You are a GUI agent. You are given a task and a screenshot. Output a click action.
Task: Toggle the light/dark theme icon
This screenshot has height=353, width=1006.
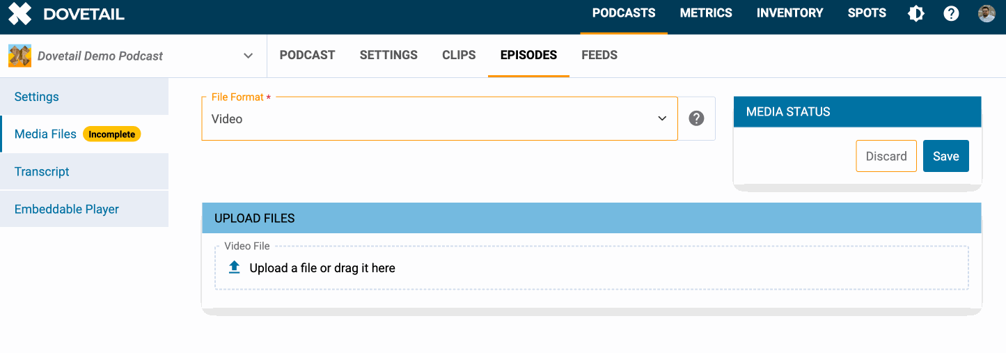pyautogui.click(x=915, y=13)
